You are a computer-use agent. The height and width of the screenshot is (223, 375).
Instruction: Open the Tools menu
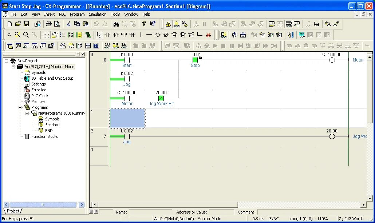click(x=115, y=14)
